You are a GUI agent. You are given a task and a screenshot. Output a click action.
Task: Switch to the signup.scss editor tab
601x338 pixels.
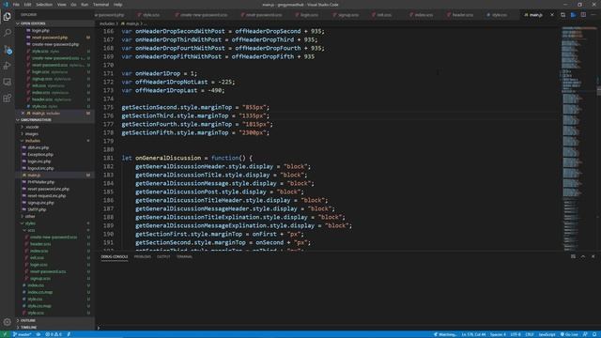tap(347, 15)
